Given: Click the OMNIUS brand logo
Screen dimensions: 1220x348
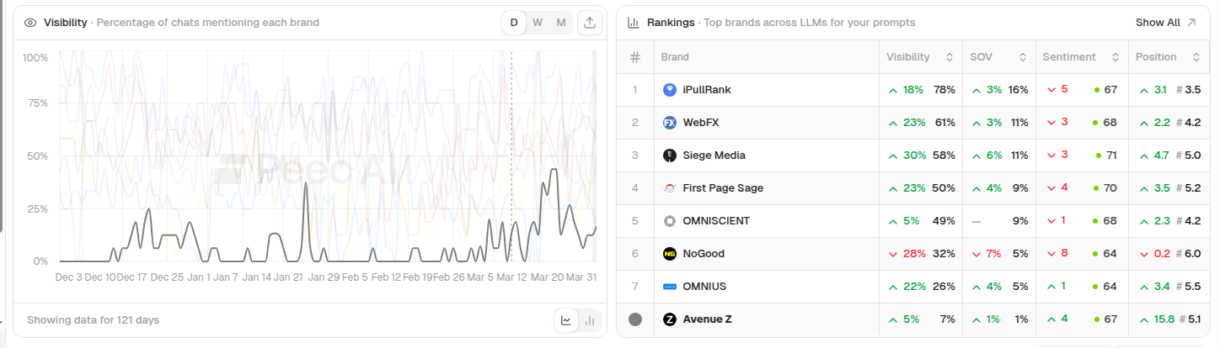Looking at the screenshot, I should tap(670, 287).
